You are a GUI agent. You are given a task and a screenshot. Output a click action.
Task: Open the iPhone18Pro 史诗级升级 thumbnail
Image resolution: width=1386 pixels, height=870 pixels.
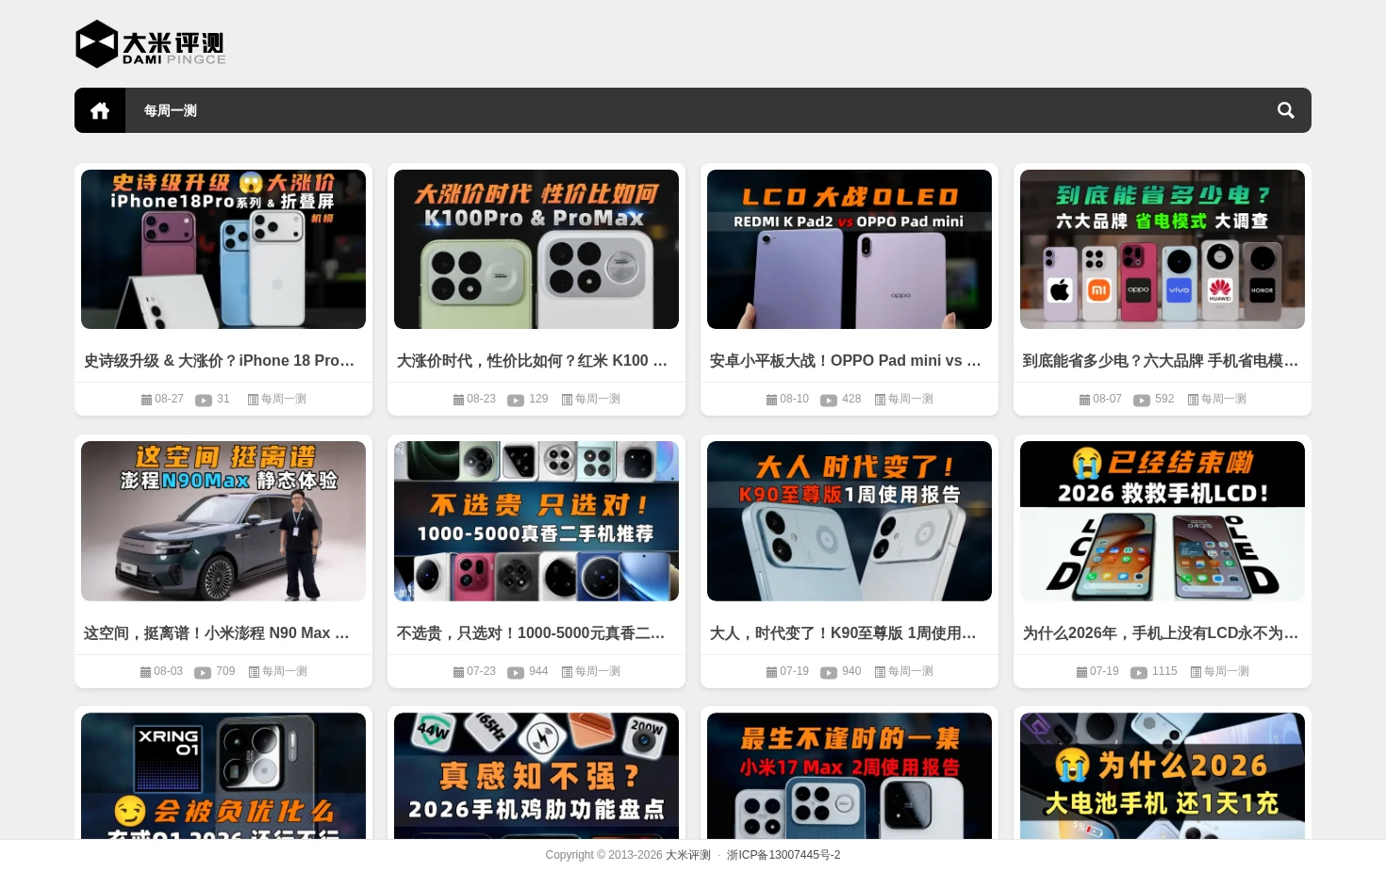point(223,250)
